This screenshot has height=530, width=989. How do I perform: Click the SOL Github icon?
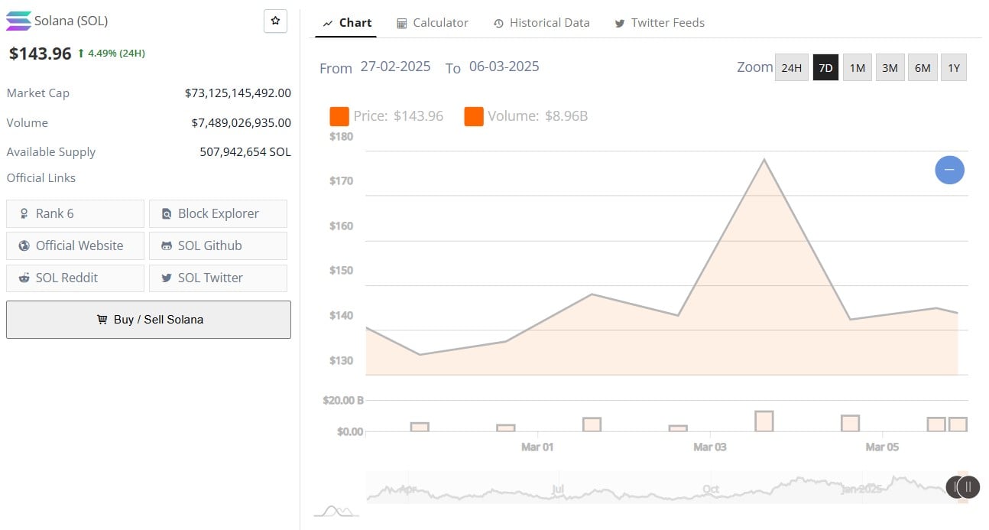pyautogui.click(x=167, y=246)
